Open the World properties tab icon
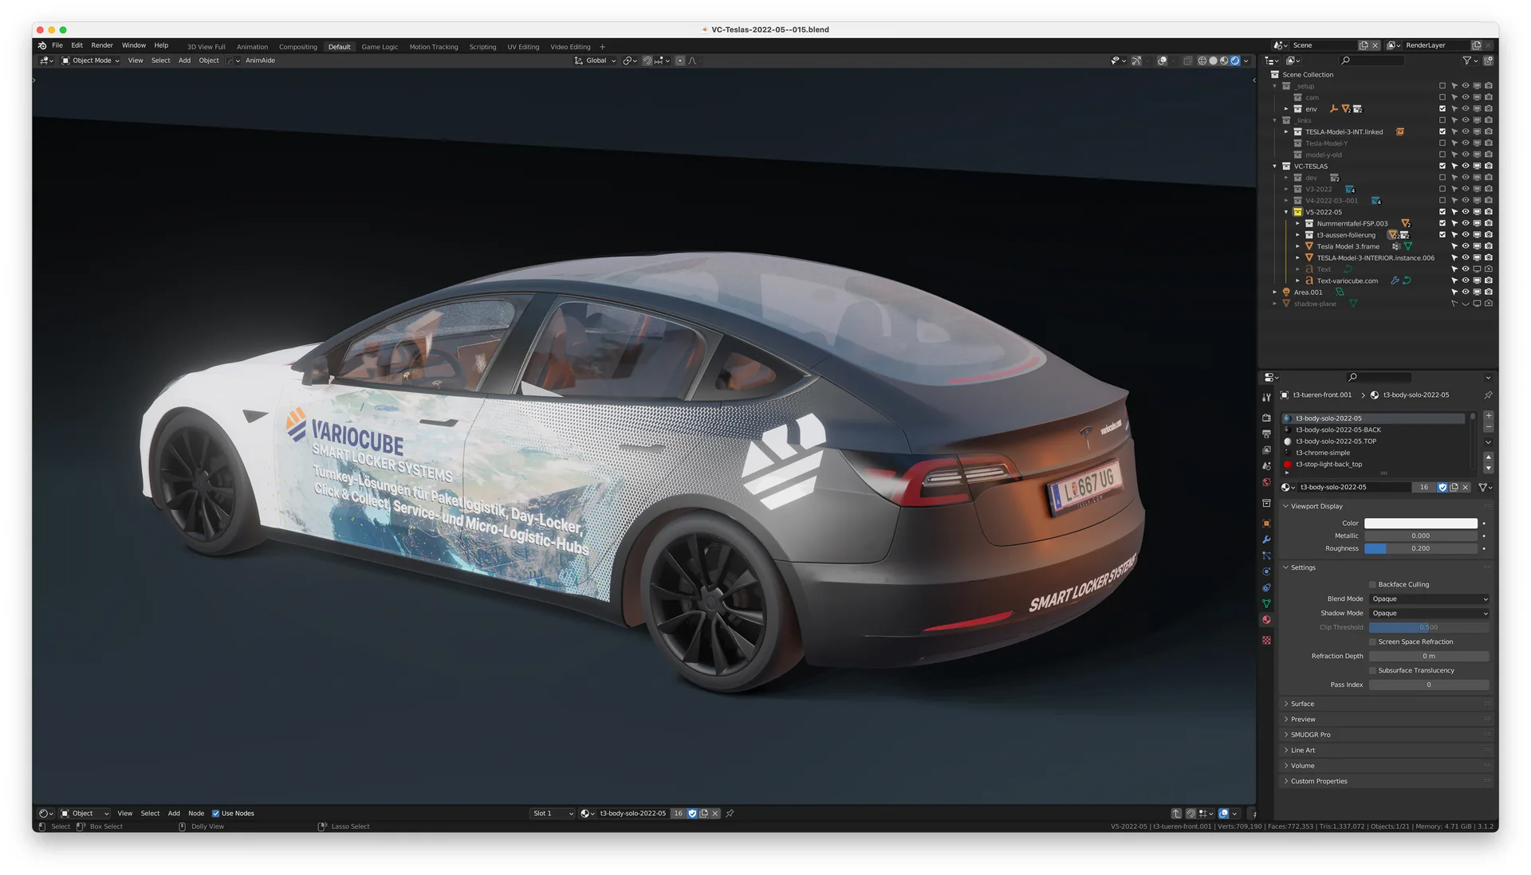1531x875 pixels. coord(1266,482)
